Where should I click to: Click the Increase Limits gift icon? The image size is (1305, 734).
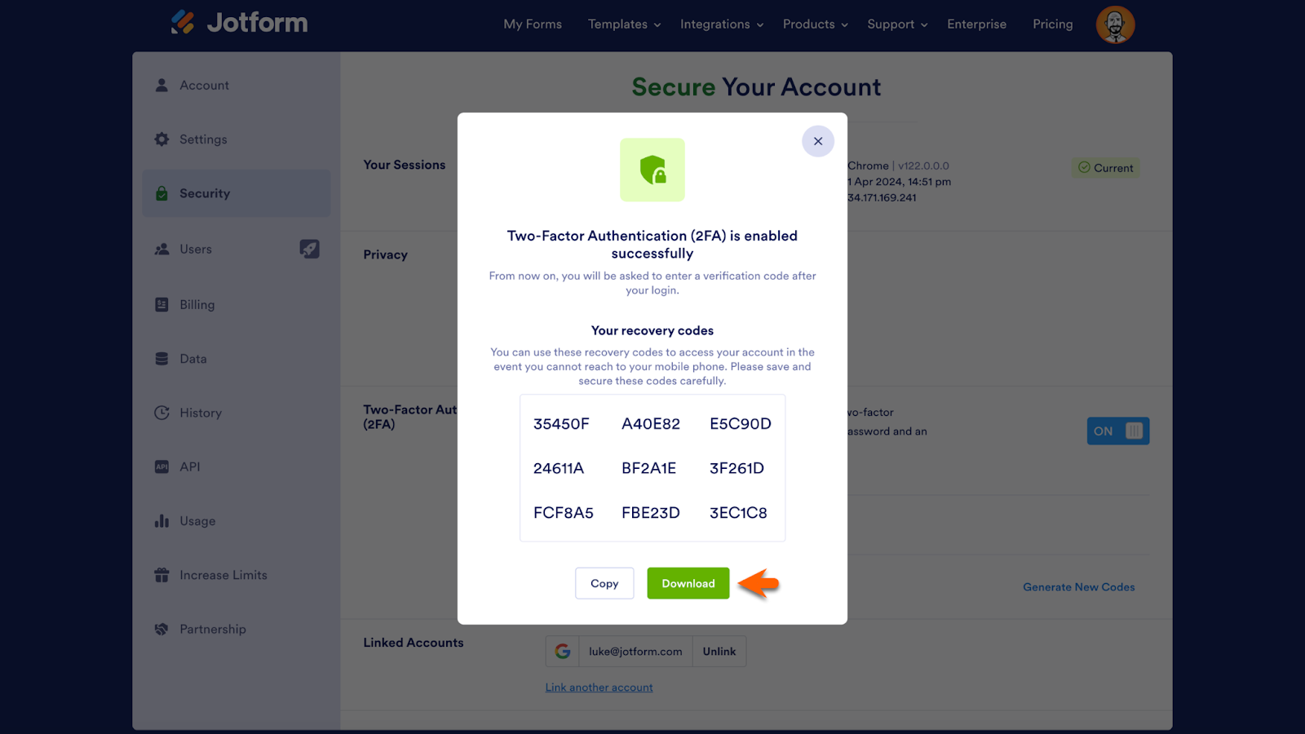pos(161,575)
